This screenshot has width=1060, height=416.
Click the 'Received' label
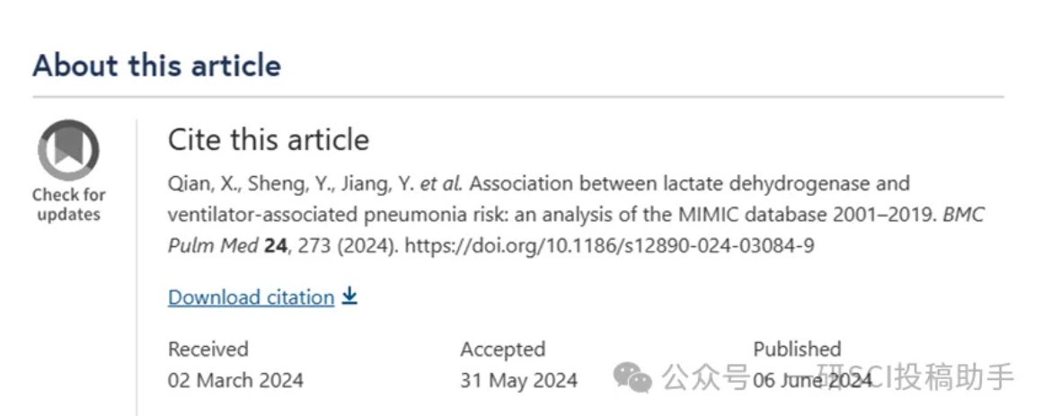pyautogui.click(x=208, y=349)
